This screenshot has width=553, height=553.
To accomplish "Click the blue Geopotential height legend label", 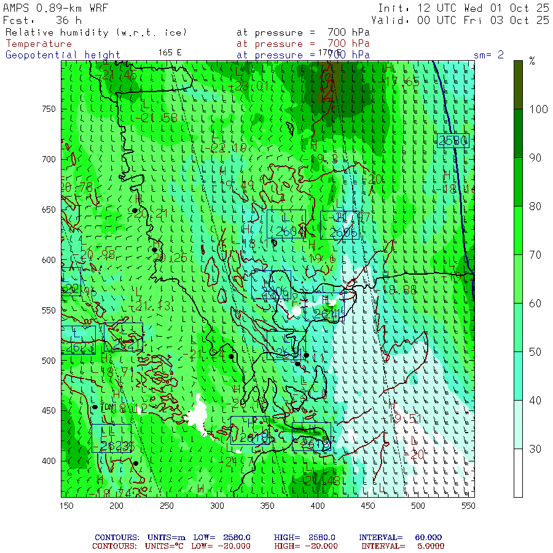I will (x=63, y=55).
